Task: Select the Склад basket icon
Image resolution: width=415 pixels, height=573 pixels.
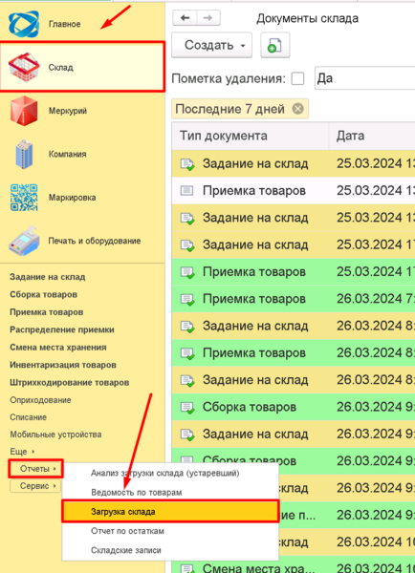Action: 24,67
